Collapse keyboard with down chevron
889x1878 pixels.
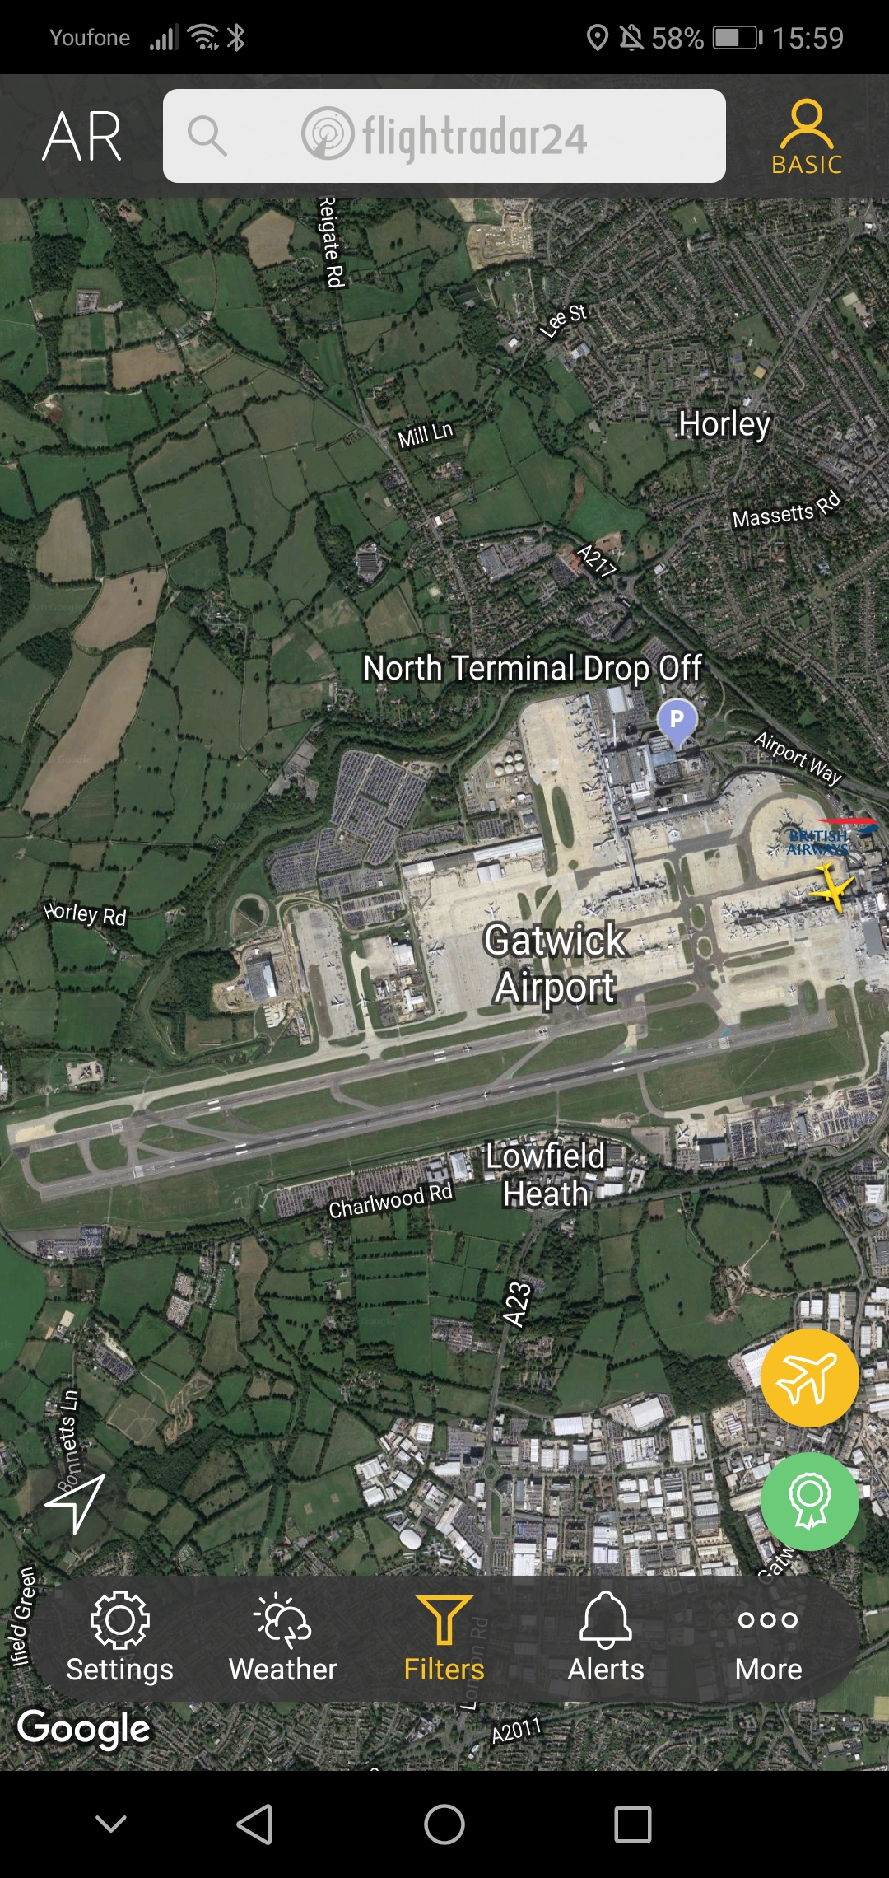click(x=111, y=1824)
